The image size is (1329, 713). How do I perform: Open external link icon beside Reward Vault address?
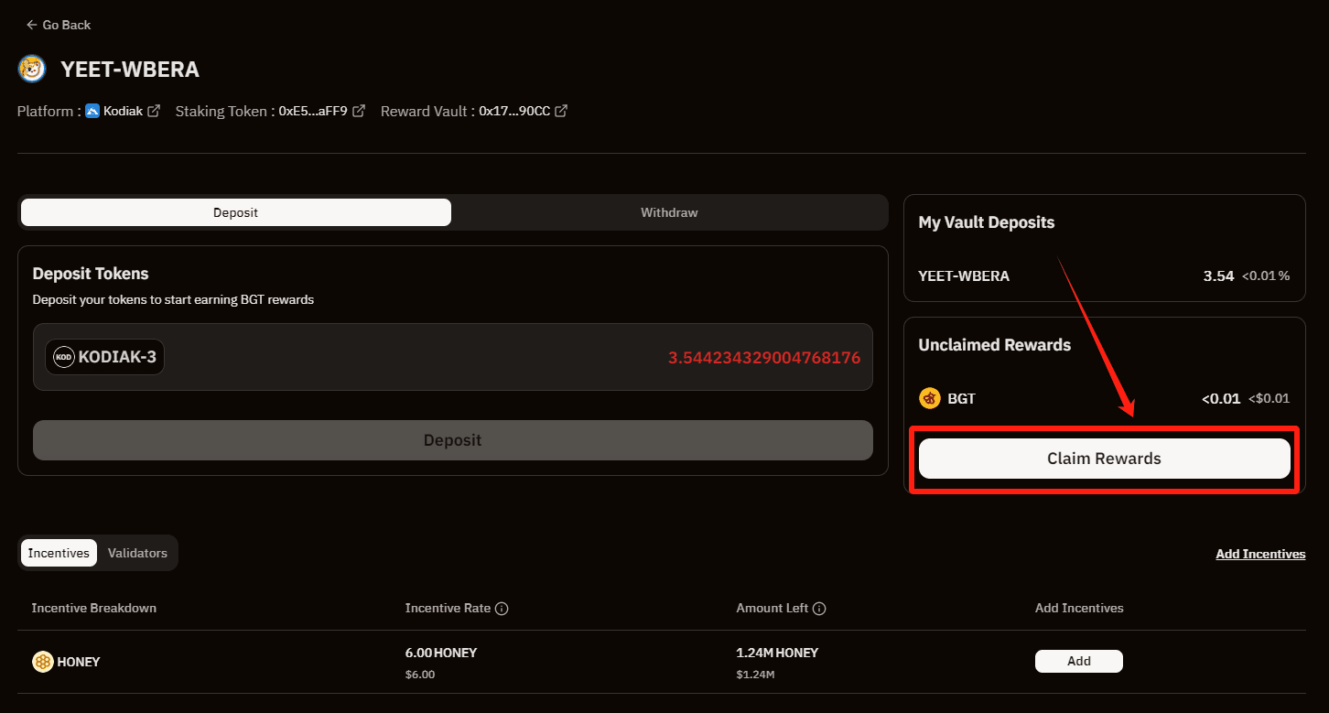click(561, 111)
